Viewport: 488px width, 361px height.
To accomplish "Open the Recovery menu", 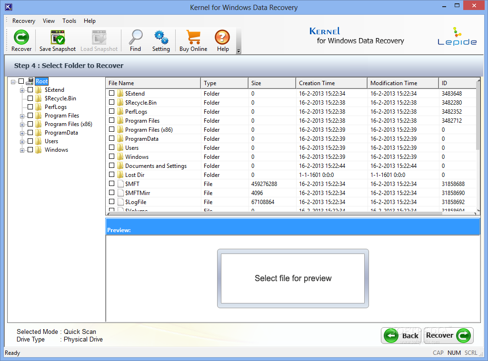I will point(24,21).
